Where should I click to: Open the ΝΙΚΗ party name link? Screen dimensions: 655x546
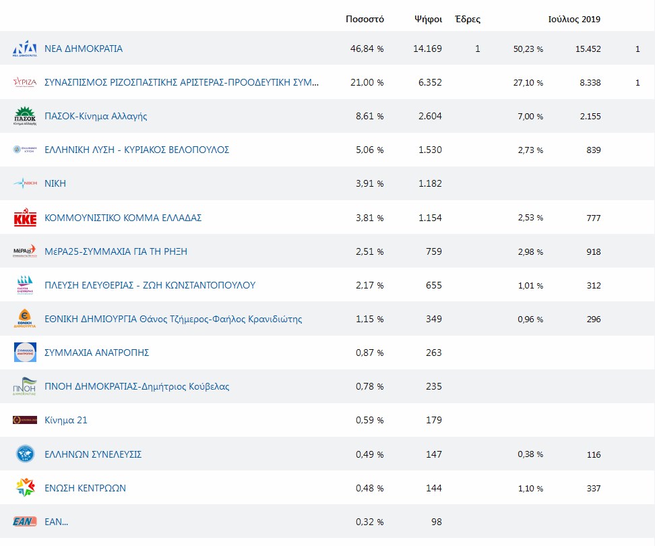(x=55, y=183)
